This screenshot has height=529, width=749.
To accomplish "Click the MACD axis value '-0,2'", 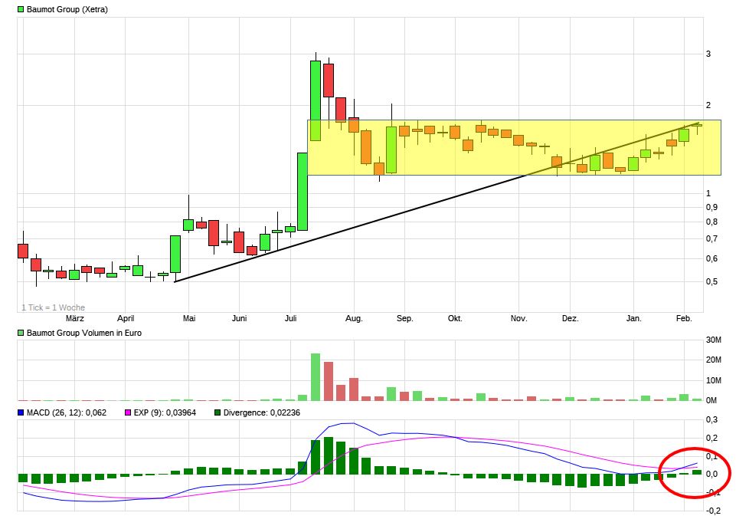I will click(x=713, y=511).
